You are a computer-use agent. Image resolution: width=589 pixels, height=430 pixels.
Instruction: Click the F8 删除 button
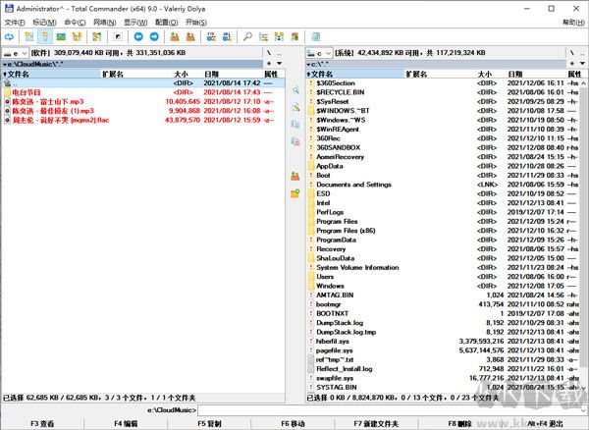[459, 423]
